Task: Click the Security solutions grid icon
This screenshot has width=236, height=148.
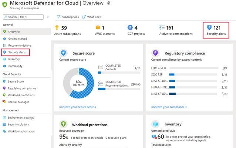Action: pyautogui.click(x=4, y=124)
